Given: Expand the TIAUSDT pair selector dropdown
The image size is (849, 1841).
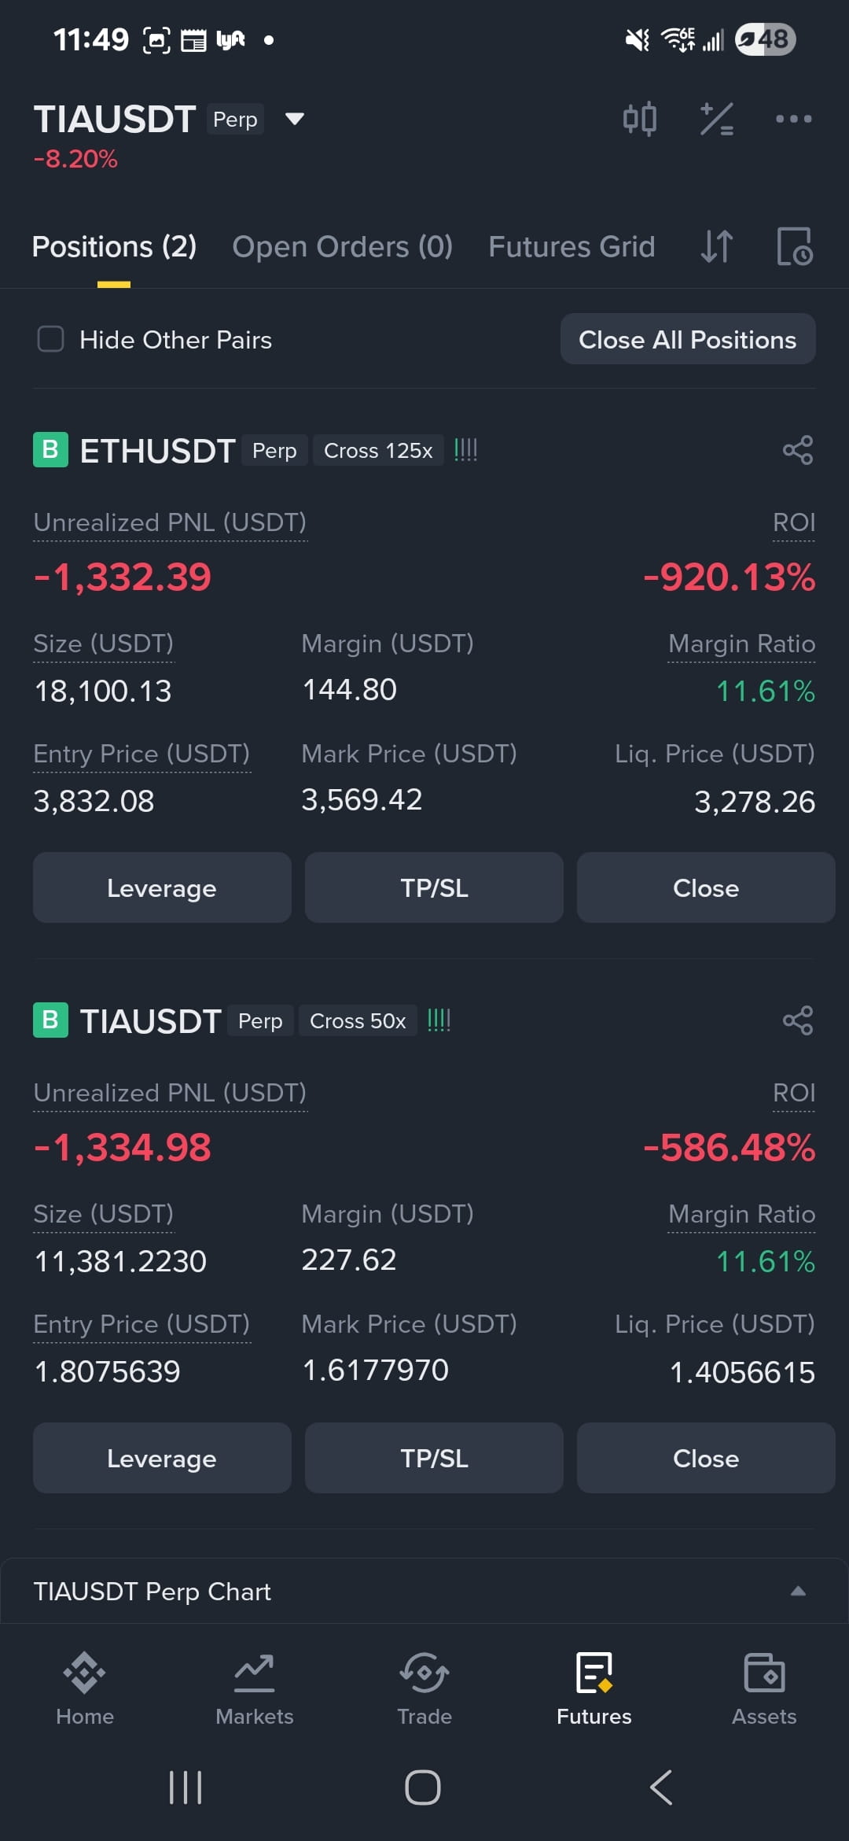Looking at the screenshot, I should coord(294,119).
